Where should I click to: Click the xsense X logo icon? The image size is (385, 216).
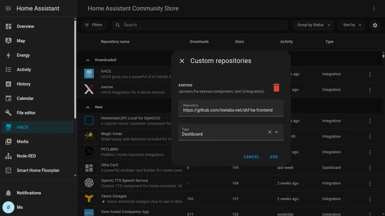89,89
